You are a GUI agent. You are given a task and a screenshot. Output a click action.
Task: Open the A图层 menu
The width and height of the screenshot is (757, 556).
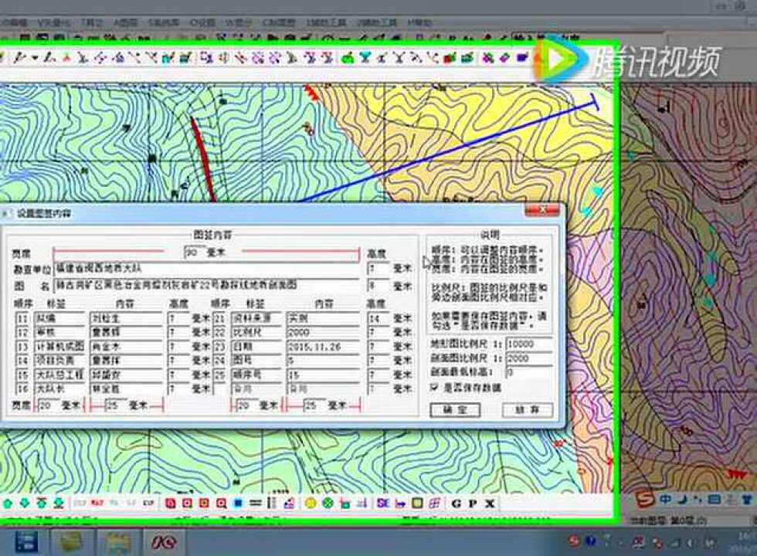tap(125, 22)
